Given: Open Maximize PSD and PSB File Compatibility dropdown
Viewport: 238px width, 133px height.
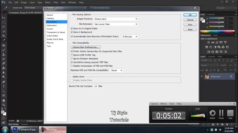Looking at the screenshot, I should coord(116,71).
